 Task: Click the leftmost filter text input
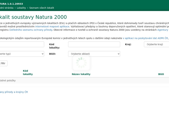coord(22,44)
